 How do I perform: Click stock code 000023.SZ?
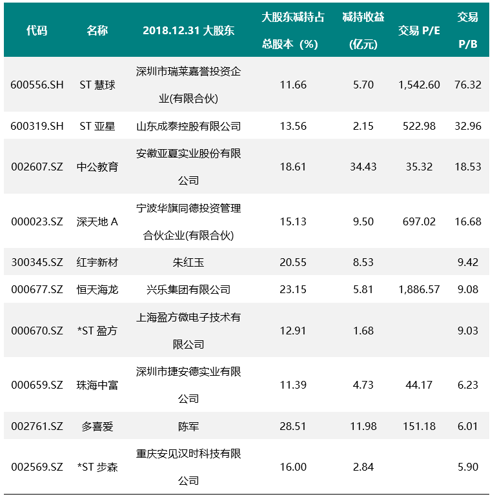[37, 221]
